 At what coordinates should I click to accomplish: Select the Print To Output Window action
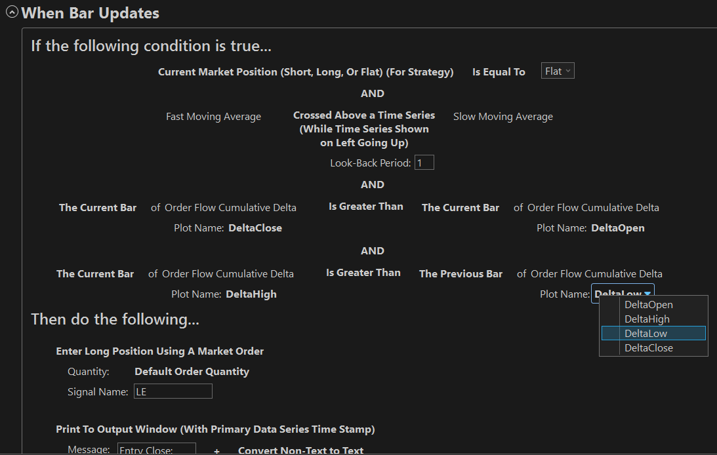(x=215, y=429)
